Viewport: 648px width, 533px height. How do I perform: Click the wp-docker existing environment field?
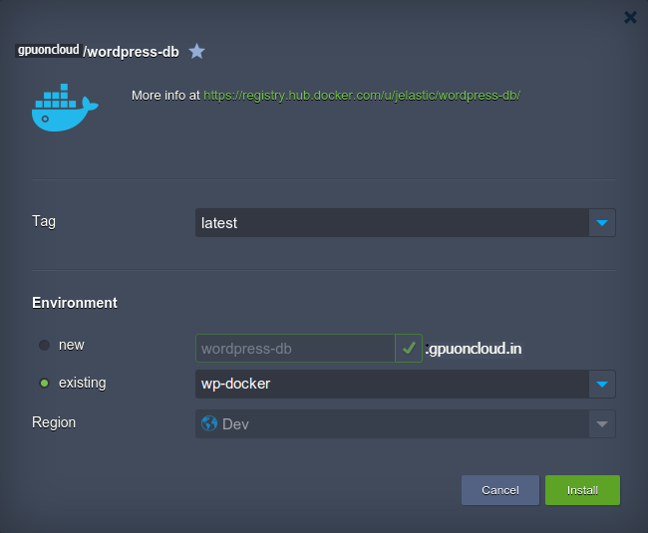click(391, 385)
